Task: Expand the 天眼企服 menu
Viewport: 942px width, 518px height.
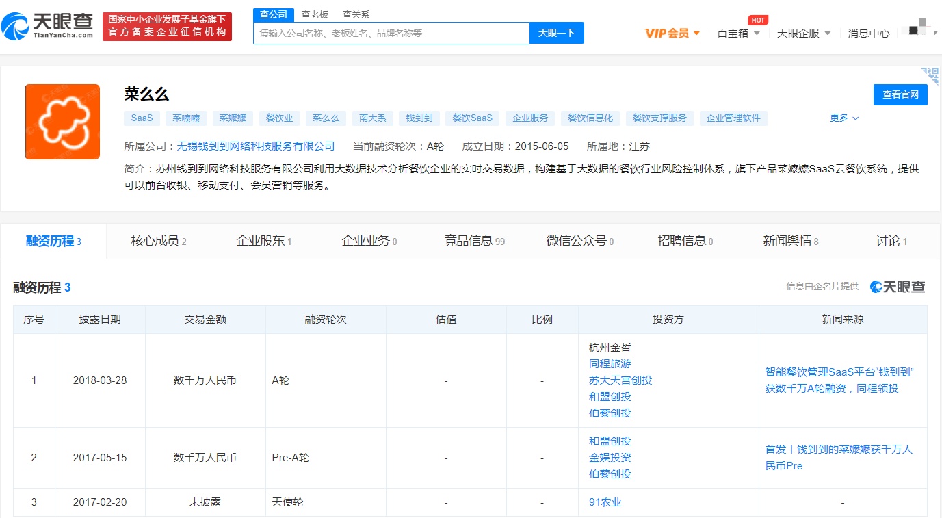Action: click(x=804, y=33)
